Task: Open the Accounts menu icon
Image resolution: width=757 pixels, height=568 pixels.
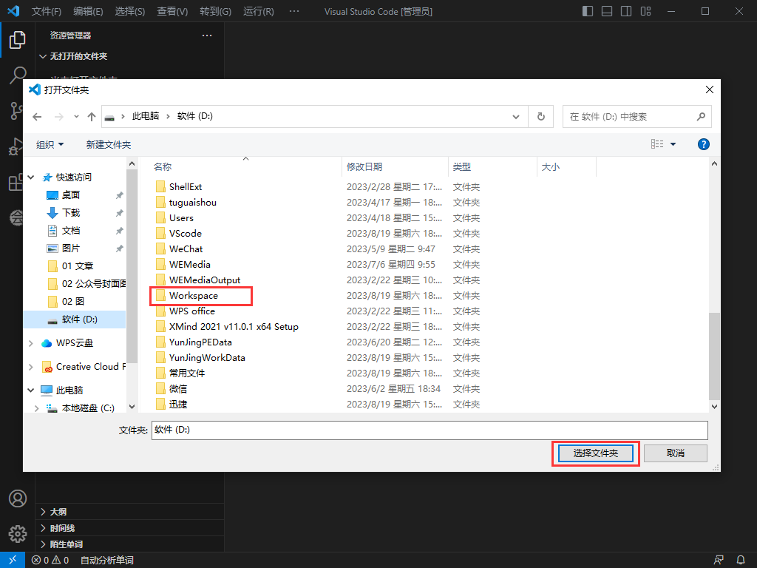Action: (18, 498)
